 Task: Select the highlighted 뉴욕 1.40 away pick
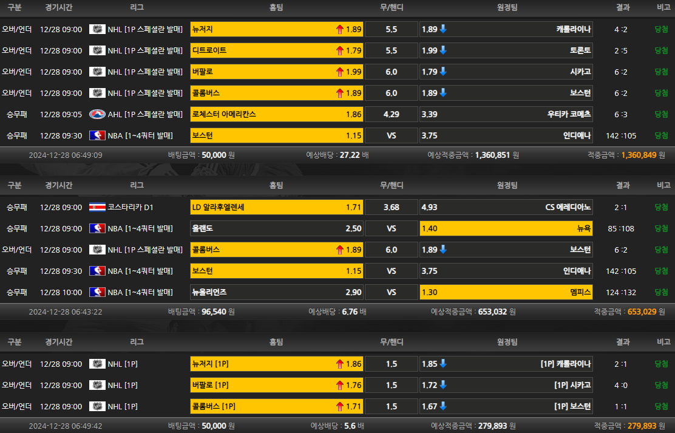(506, 228)
